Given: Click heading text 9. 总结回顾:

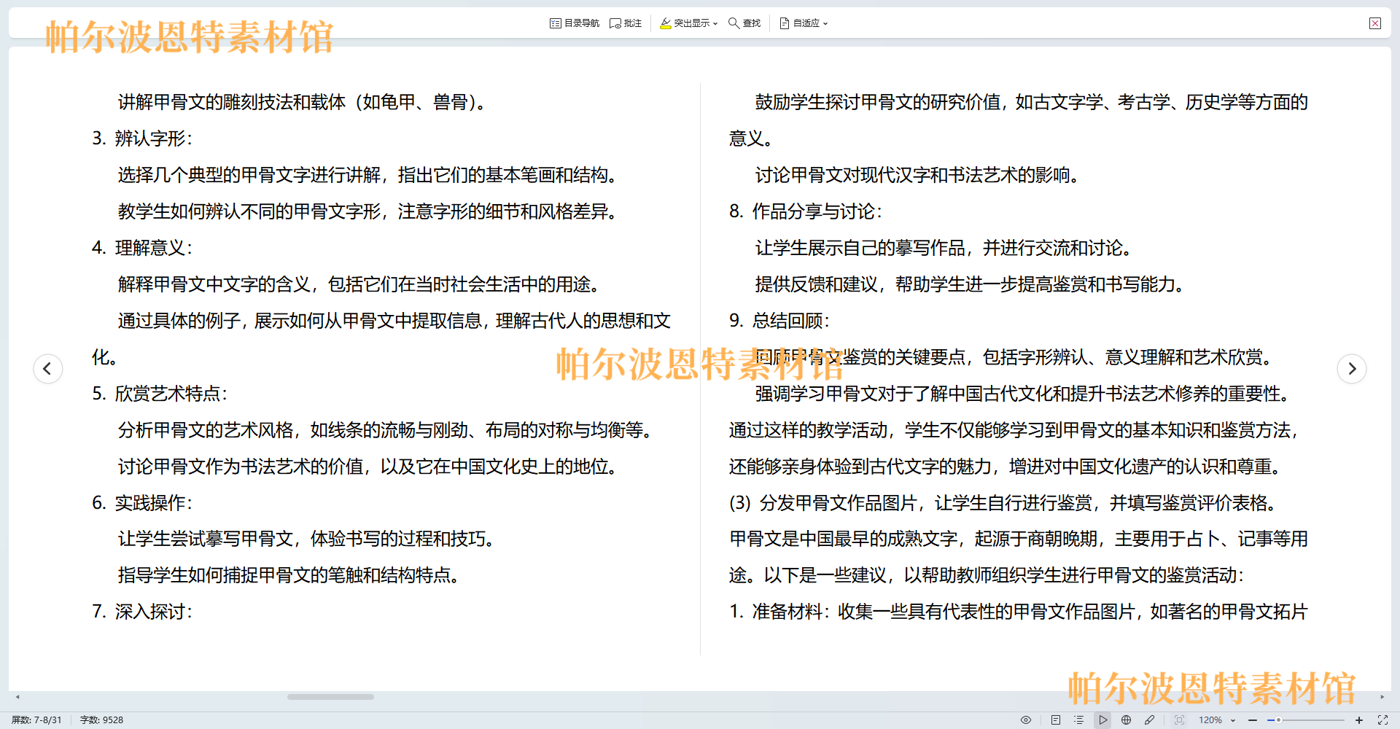Looking at the screenshot, I should (779, 321).
